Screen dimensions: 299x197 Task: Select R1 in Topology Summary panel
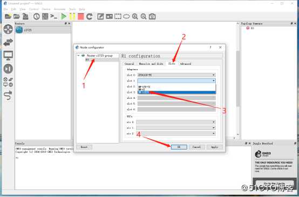click(x=252, y=28)
